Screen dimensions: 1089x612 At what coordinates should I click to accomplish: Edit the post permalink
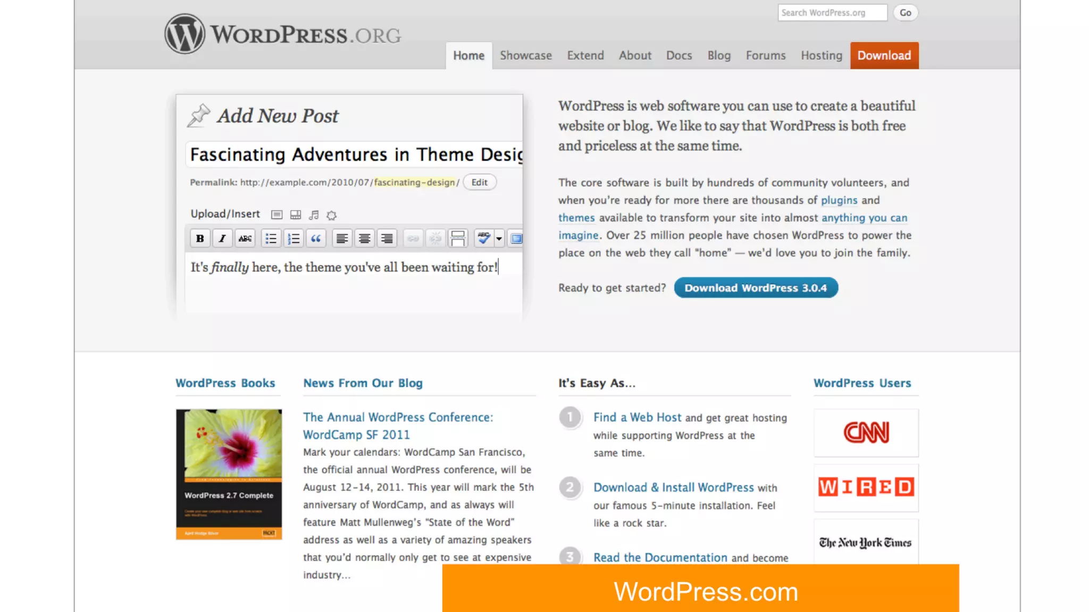click(x=479, y=182)
